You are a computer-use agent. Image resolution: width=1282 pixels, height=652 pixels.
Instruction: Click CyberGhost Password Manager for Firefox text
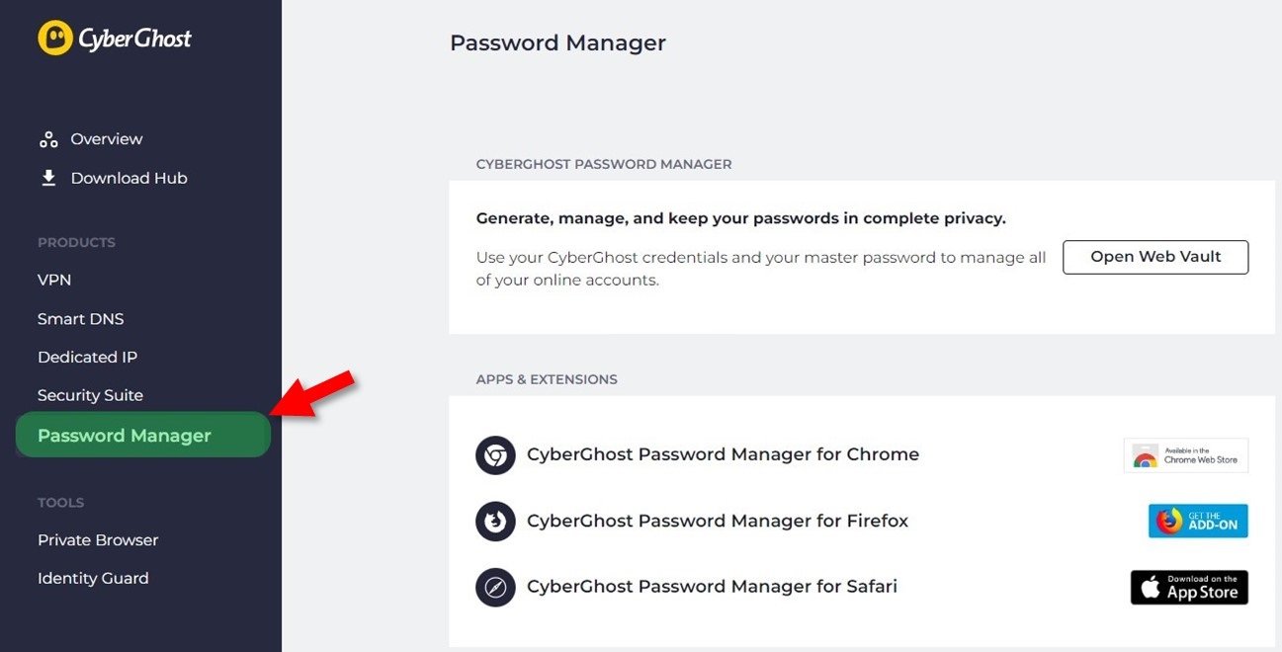[718, 521]
